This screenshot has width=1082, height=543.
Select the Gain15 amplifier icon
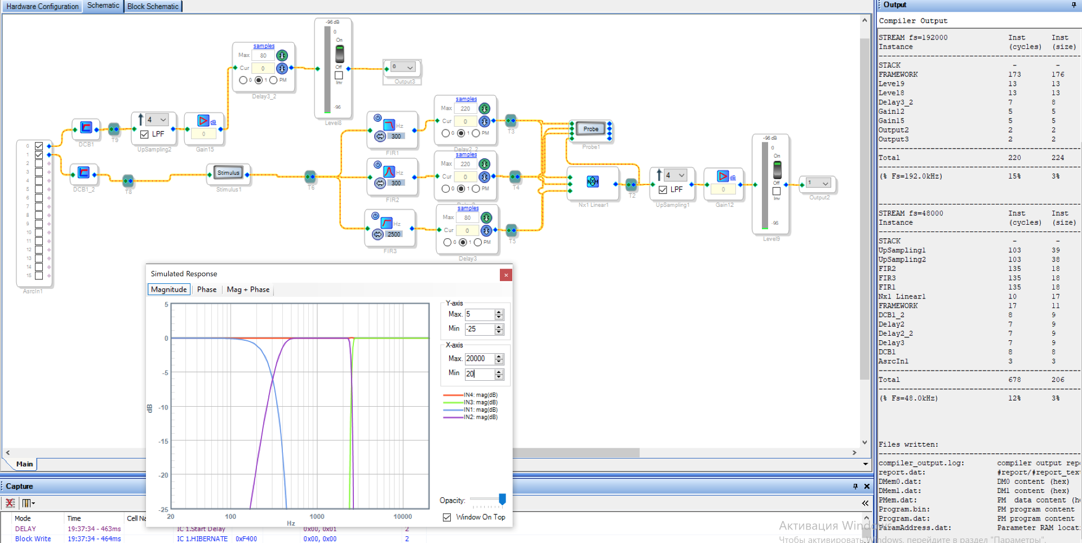pos(203,121)
